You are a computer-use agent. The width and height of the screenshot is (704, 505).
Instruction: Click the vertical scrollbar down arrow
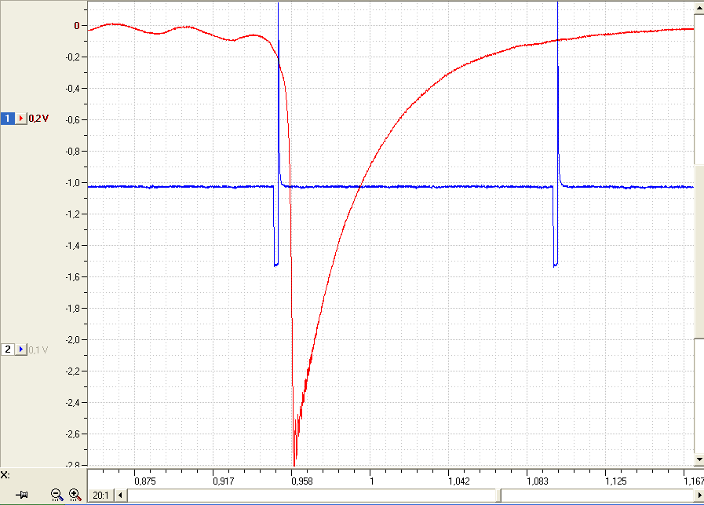click(699, 459)
